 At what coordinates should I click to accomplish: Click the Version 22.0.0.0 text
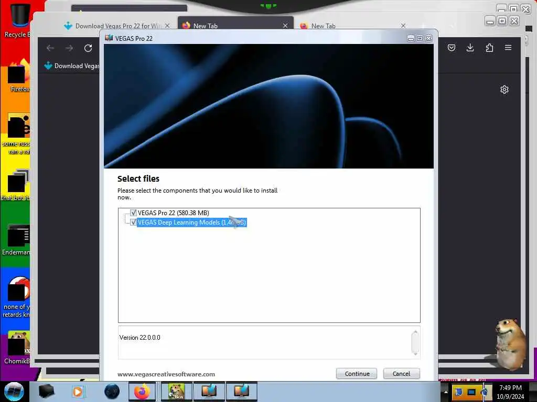coord(139,338)
